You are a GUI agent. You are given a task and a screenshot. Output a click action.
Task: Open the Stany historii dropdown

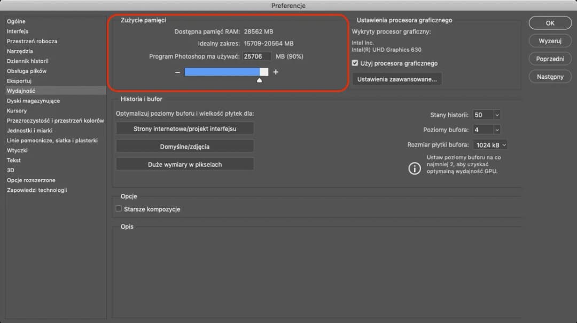click(x=486, y=115)
